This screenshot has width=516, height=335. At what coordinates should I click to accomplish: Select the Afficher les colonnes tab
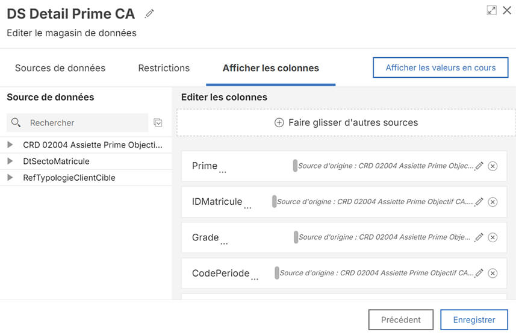click(x=271, y=68)
